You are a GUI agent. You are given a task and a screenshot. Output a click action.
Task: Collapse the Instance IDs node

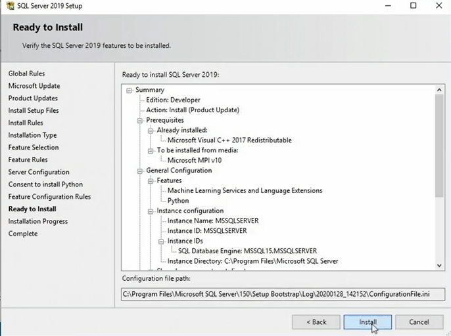click(x=161, y=241)
